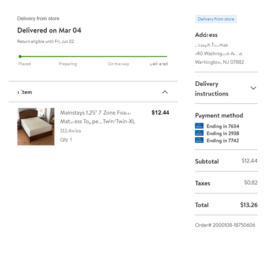Expand Delivery instructions chevron
The image size is (275, 267).
tap(253, 88)
